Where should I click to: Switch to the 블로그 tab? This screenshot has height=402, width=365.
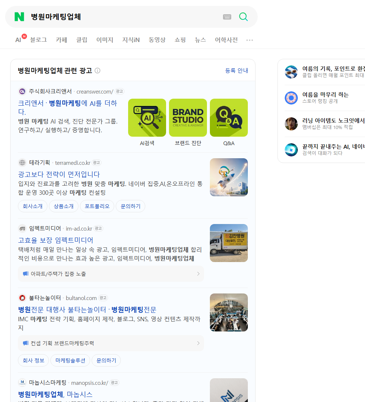[38, 40]
